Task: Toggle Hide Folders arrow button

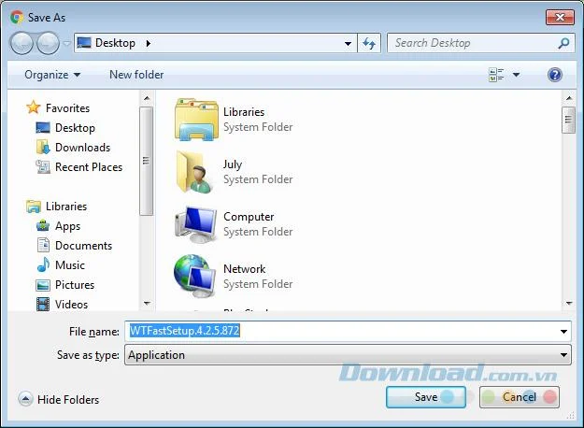Action: [25, 399]
